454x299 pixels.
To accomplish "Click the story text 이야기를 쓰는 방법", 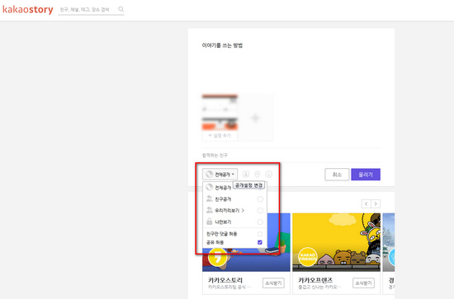I will pos(222,45).
